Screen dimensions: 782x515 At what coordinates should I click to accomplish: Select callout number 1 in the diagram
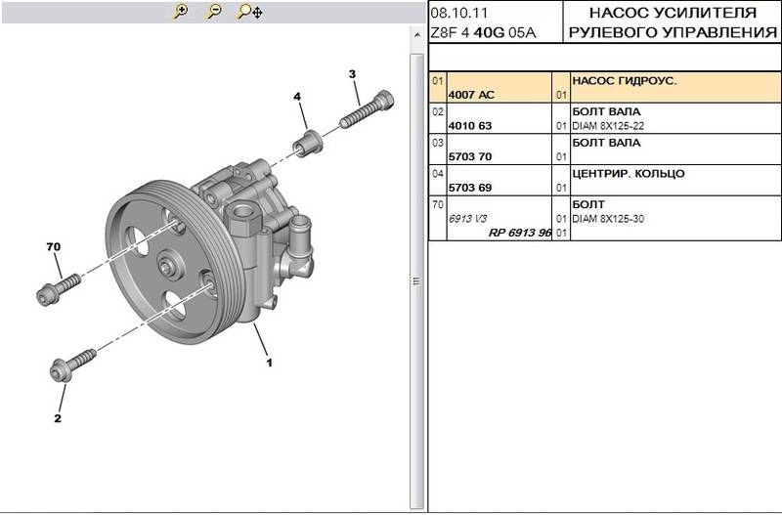click(x=269, y=362)
